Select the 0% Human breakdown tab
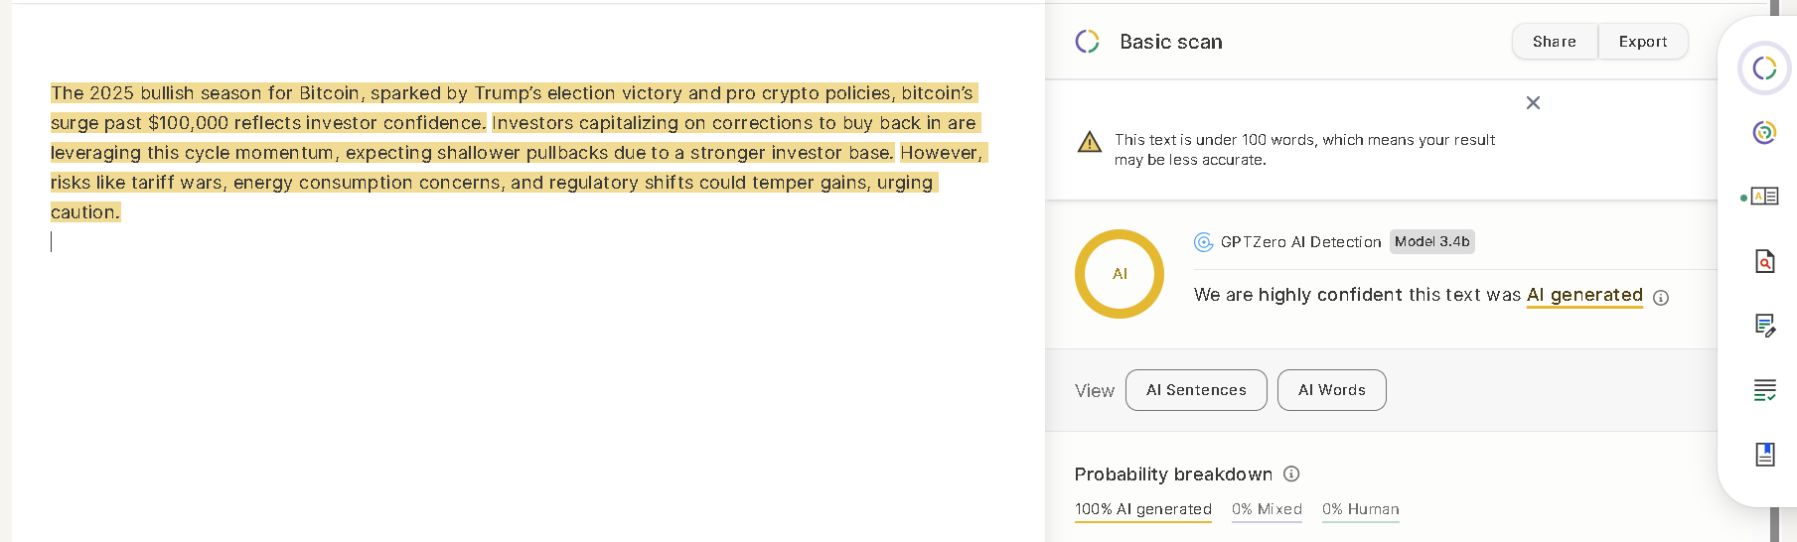This screenshot has width=1797, height=542. (x=1361, y=510)
